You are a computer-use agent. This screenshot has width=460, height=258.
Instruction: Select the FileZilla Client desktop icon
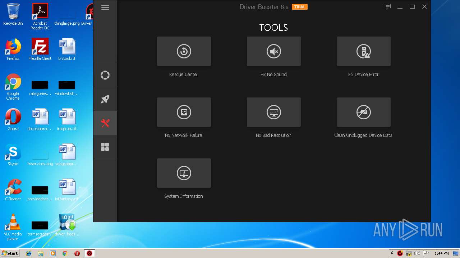point(40,49)
